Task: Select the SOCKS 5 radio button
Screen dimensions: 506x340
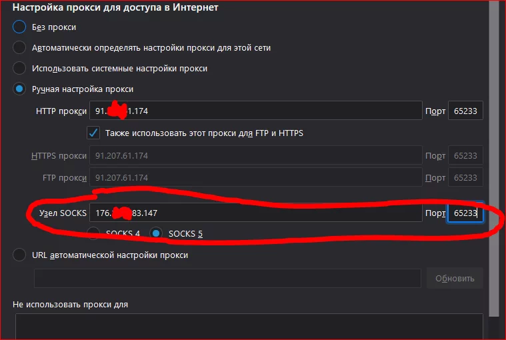Action: [156, 233]
